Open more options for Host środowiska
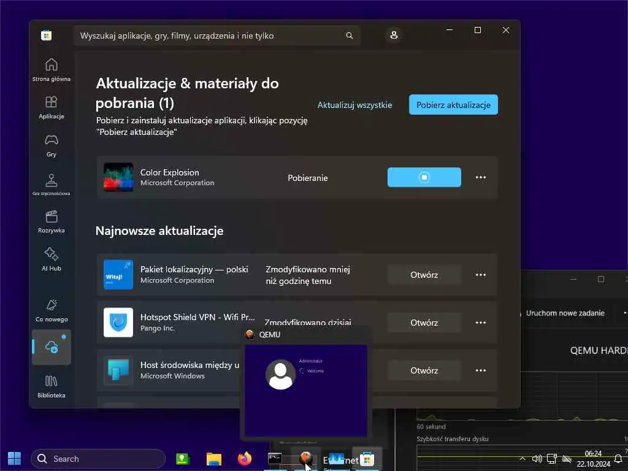628x471 pixels. [481, 370]
